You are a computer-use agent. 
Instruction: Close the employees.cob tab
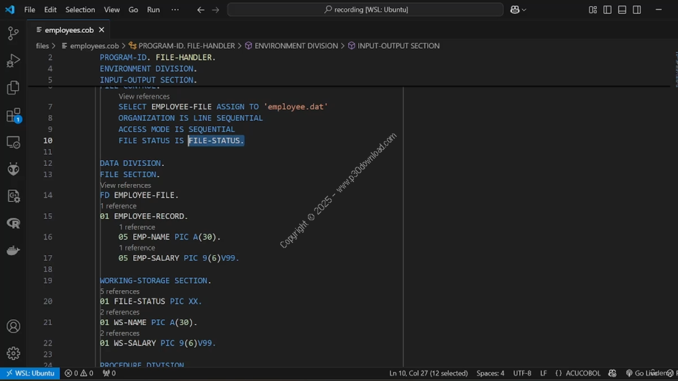(x=102, y=30)
